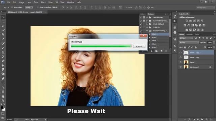Image resolution: width=216 pixels, height=121 pixels.
Task: Hide Layer 1 copy 2 visibility eye
Action: click(181, 52)
